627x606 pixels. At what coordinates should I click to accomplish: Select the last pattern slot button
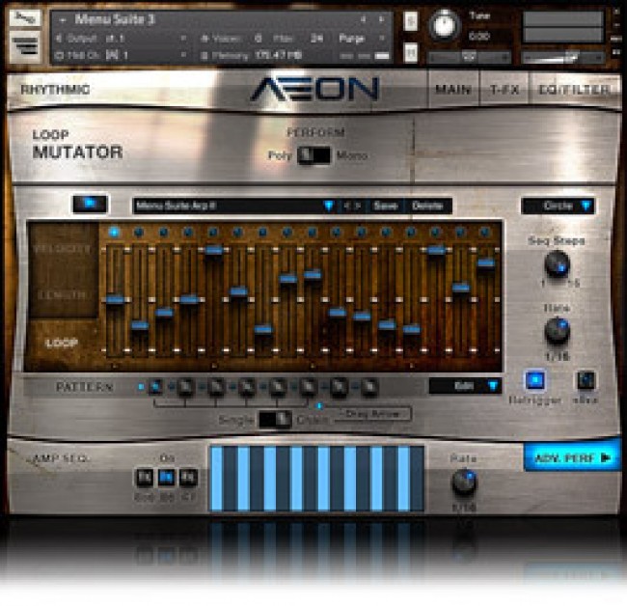pyautogui.click(x=369, y=387)
